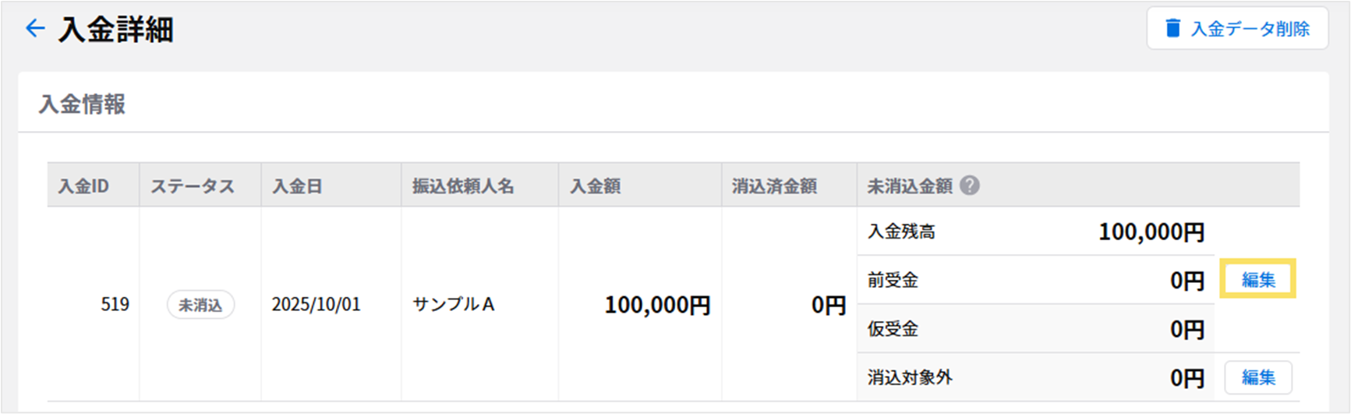The height and width of the screenshot is (414, 1351).
Task: Click the 入金情報 section heading
Action: coord(82,104)
